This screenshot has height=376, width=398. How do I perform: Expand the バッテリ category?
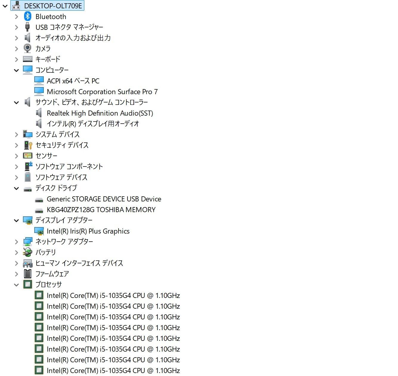17,253
